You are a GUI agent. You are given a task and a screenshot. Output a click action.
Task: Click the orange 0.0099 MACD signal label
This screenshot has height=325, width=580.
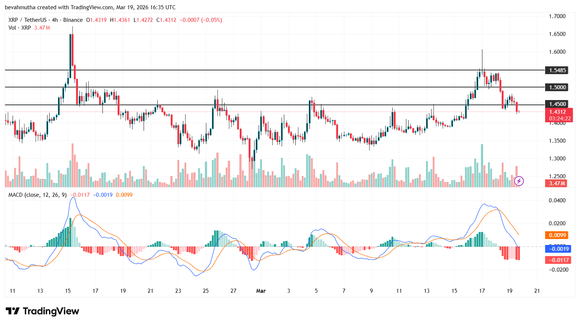click(557, 235)
